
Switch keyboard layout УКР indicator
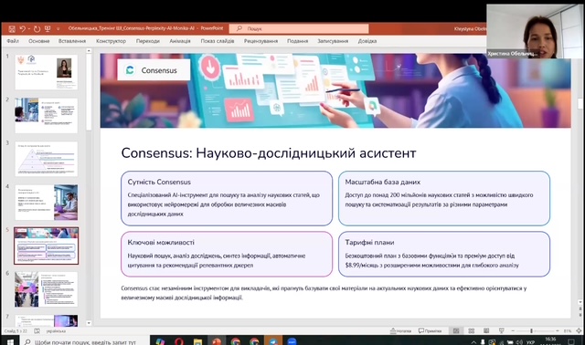coord(530,342)
